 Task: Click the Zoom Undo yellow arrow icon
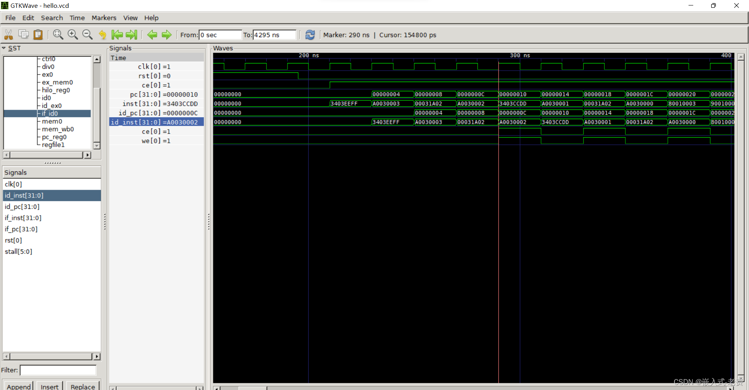102,34
